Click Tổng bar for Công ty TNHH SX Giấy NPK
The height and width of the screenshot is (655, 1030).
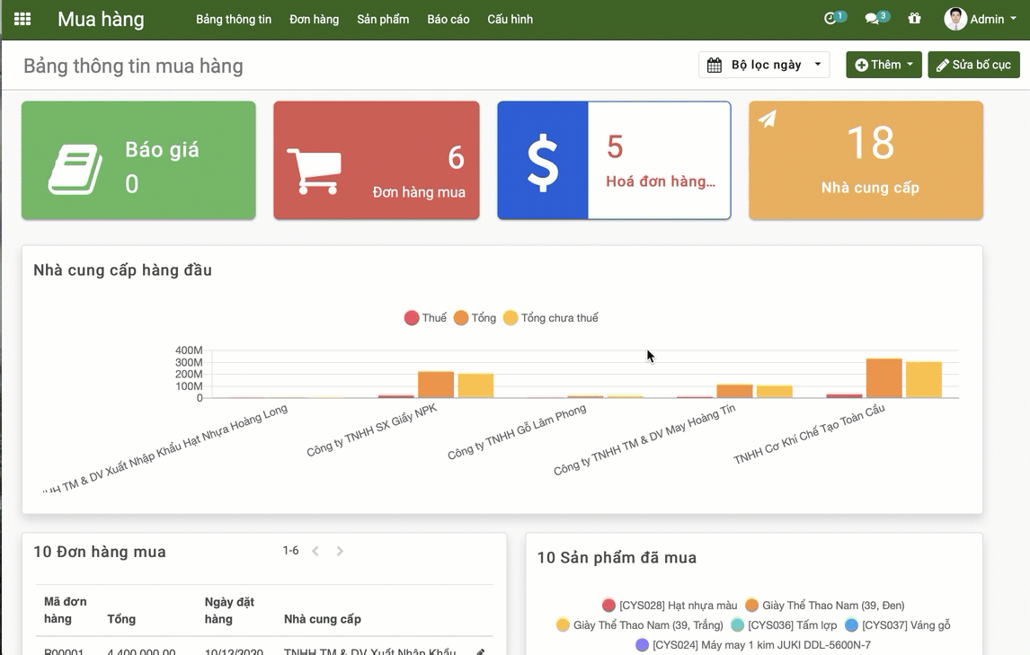pos(436,385)
